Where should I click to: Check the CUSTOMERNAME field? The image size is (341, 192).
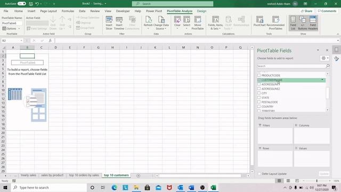[x=259, y=80]
